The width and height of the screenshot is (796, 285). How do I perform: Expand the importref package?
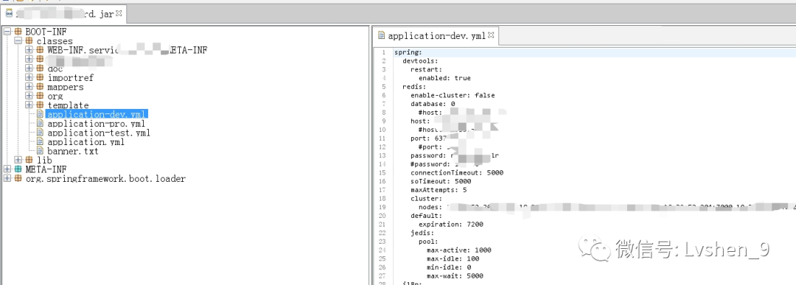29,77
